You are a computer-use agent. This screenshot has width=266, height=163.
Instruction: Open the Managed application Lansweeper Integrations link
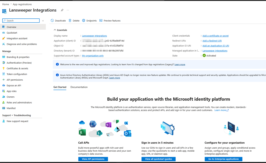215,51
